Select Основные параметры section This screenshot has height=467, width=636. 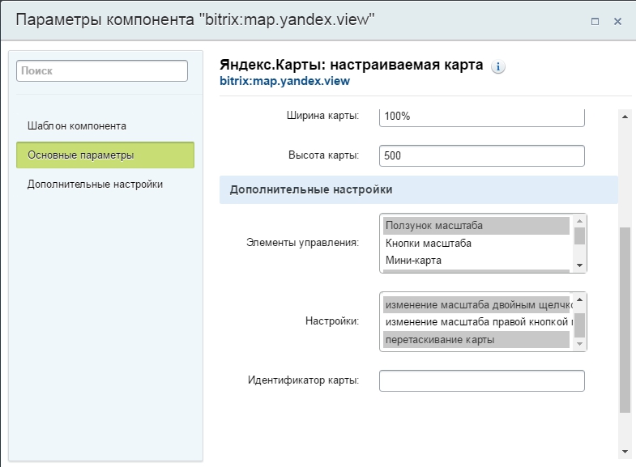(x=105, y=155)
